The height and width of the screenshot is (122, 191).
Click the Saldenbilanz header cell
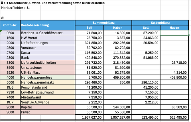click(160, 23)
